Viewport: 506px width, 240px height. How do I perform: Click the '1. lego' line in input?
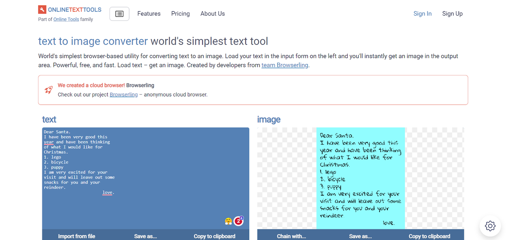click(53, 157)
